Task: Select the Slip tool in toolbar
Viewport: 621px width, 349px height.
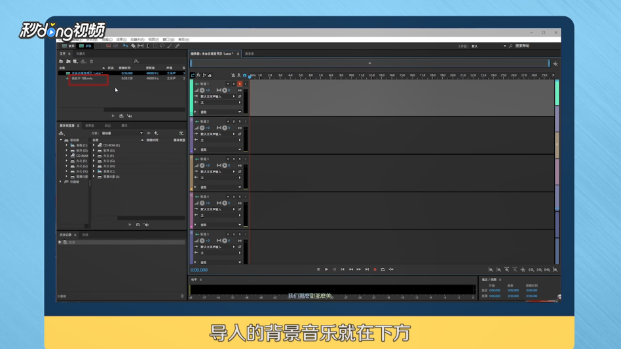Action: pos(141,46)
